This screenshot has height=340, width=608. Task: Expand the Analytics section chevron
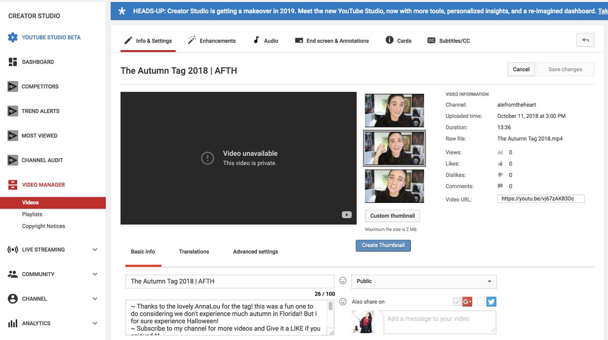click(95, 323)
